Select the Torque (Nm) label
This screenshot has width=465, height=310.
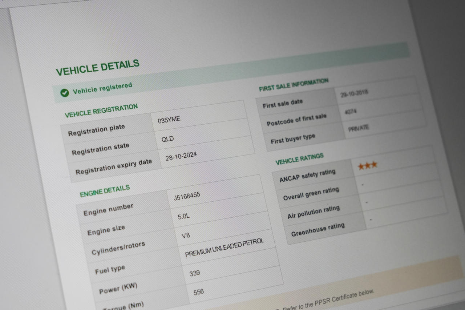(124, 306)
